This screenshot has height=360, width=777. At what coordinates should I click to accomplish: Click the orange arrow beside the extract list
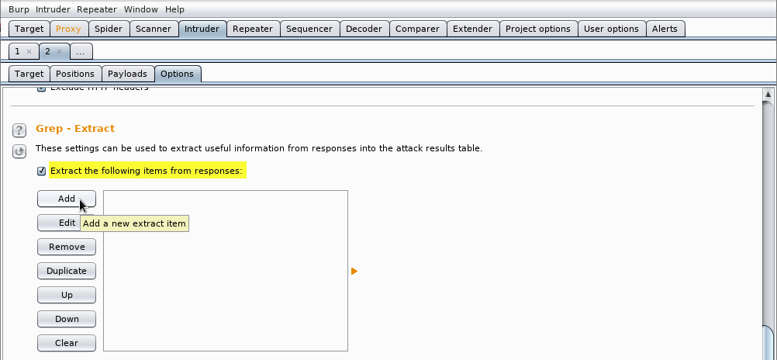[354, 272]
